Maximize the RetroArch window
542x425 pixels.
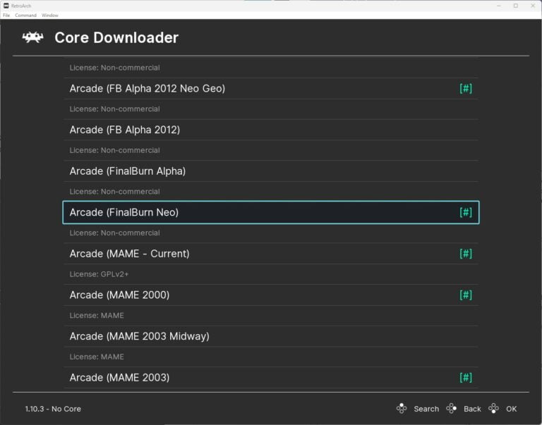click(x=515, y=5)
